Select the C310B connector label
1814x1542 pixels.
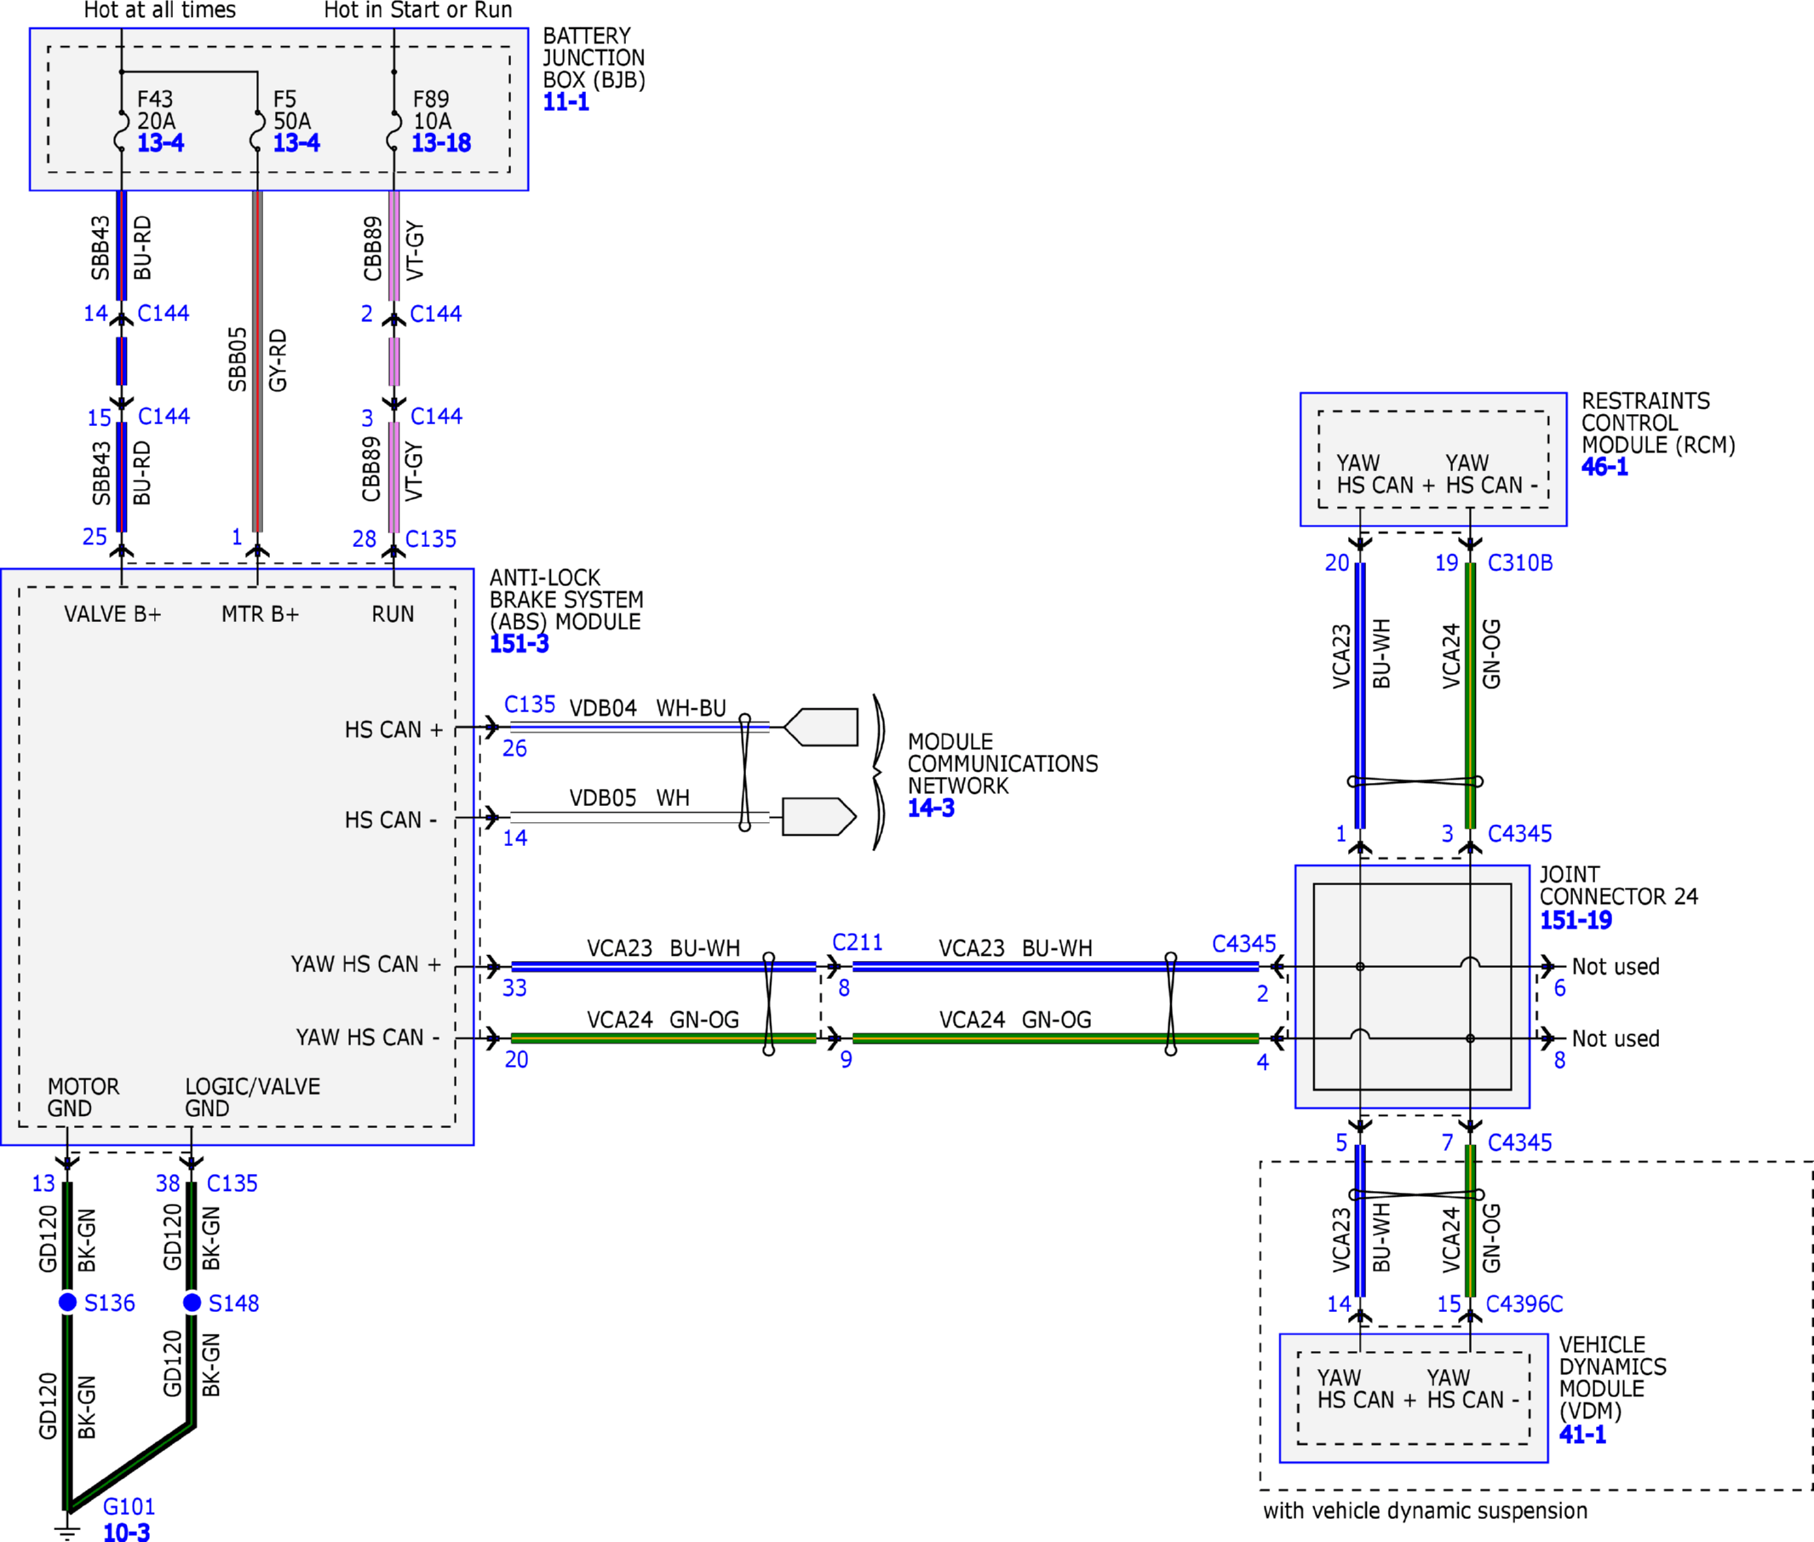[x=1520, y=563]
